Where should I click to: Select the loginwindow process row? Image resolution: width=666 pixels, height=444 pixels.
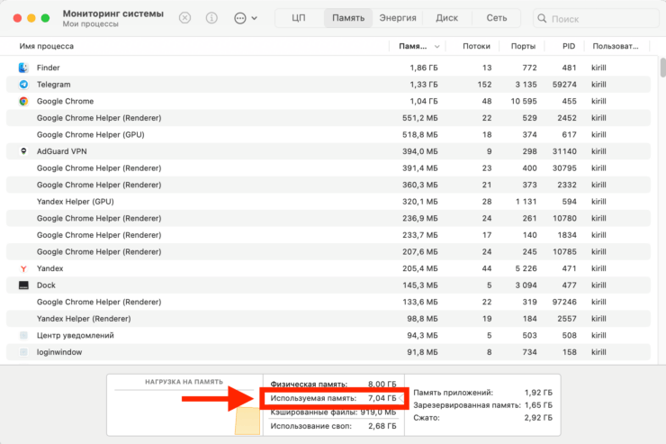(x=180, y=352)
